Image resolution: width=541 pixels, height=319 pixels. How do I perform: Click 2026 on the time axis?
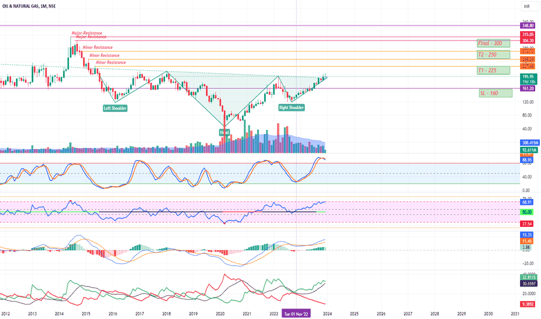coord(381,314)
